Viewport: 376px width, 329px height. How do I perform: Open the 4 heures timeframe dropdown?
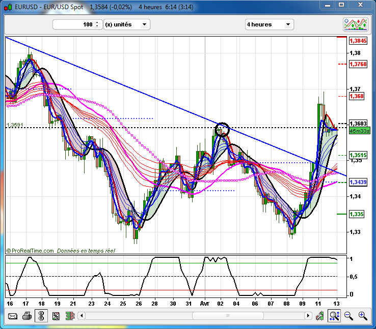pyautogui.click(x=269, y=24)
